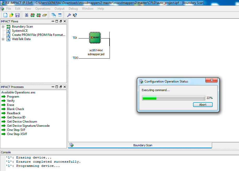This screenshot has width=239, height=171.
Task: Click the bug-shaped toolbar icon
Action: (27, 15)
